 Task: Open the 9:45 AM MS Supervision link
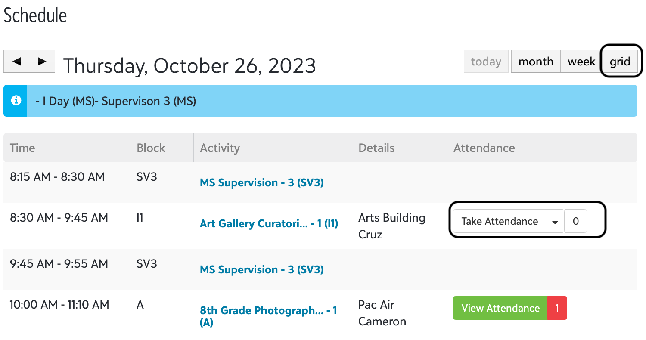262,270
